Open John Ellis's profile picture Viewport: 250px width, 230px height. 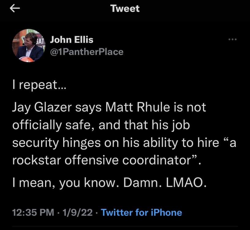pyautogui.click(x=28, y=45)
